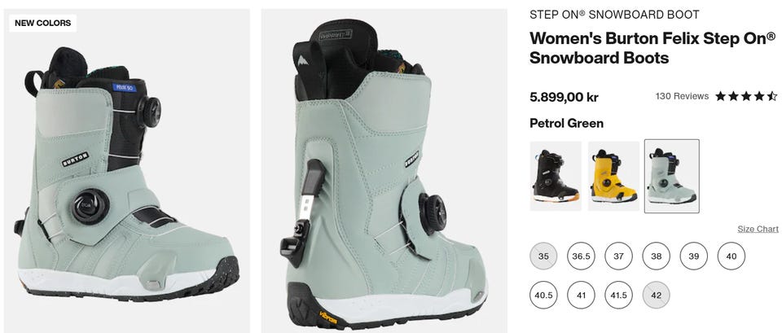Screen dimensions: 782x333
Task: Choose size 40.5
Action: pyautogui.click(x=543, y=295)
